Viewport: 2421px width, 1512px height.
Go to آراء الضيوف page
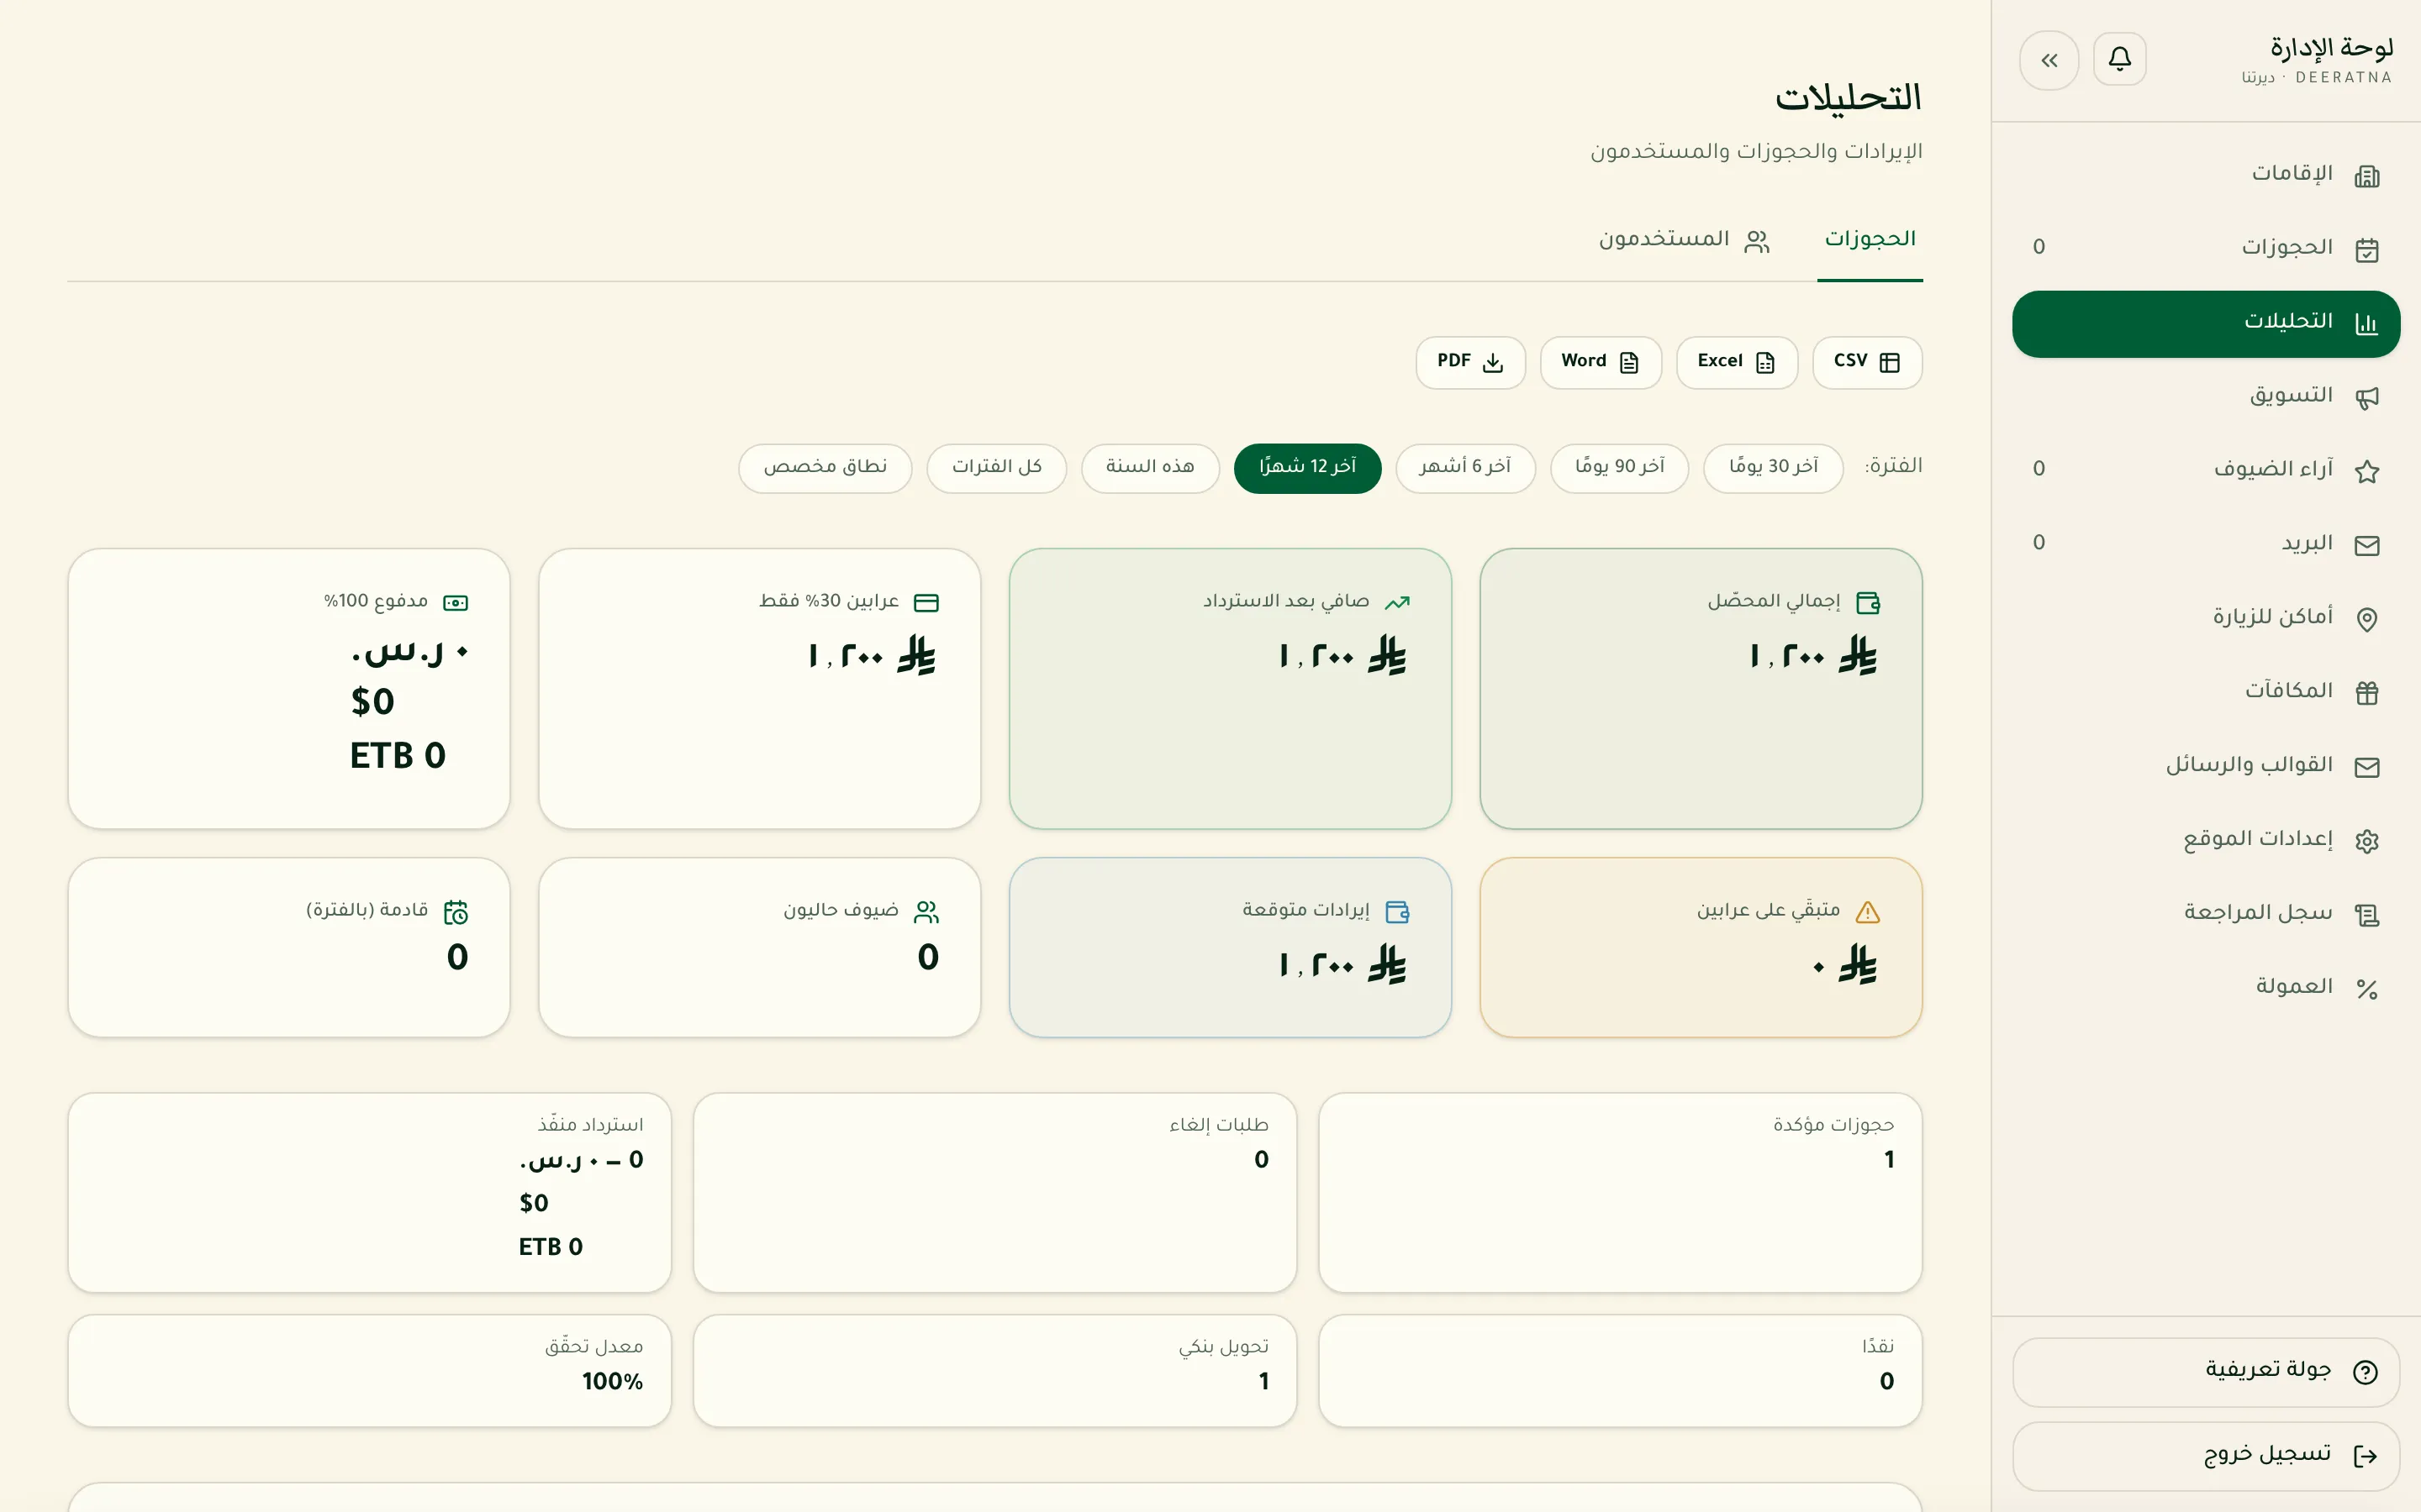coord(2206,470)
